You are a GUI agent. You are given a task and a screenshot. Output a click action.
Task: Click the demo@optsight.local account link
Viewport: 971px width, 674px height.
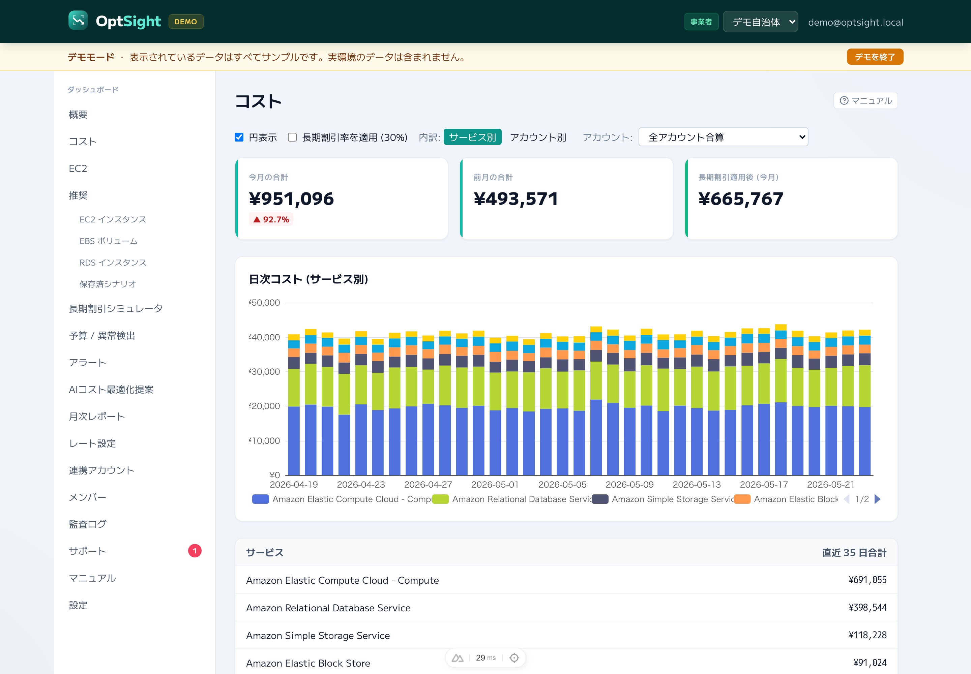[x=856, y=22]
